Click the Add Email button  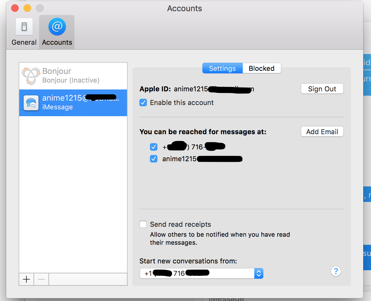322,132
